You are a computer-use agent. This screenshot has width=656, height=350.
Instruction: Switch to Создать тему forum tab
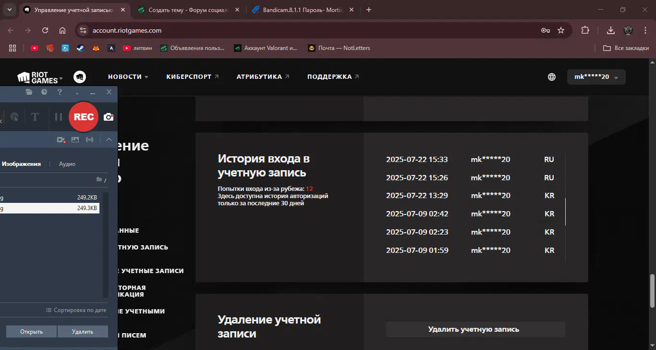click(188, 10)
